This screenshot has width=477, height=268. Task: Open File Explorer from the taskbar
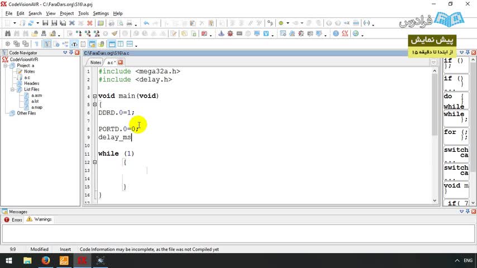coord(27,260)
